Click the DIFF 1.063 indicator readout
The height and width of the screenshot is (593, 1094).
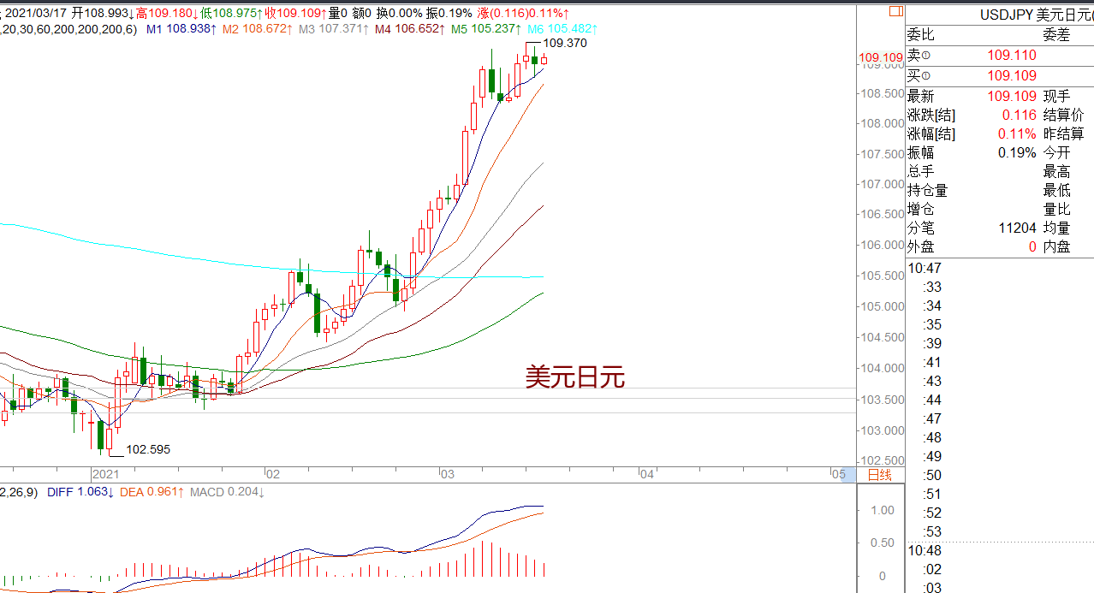[x=80, y=492]
